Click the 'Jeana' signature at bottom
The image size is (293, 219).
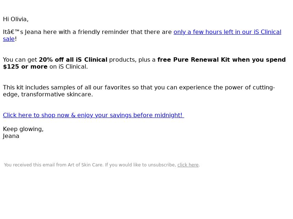point(11,136)
